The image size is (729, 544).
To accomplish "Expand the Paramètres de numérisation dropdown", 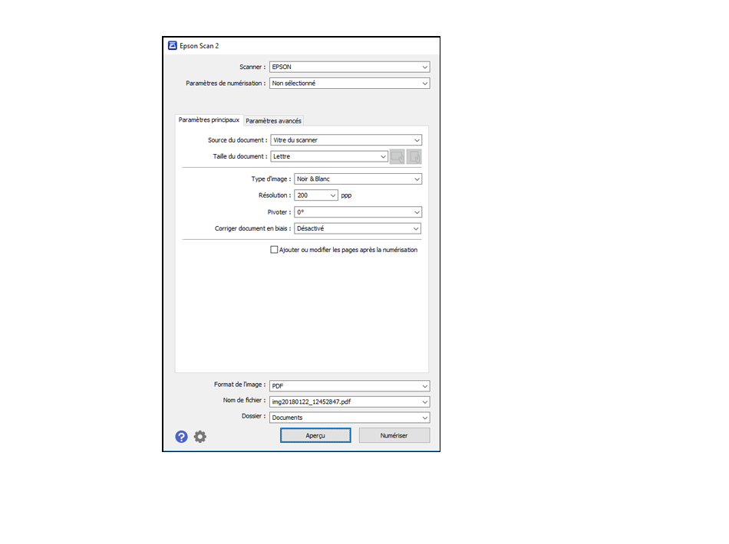I will tap(350, 84).
